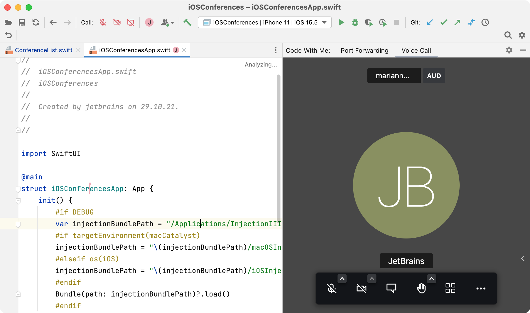Push commits with Git green arrow
Viewport: 530px width, 313px height.
pos(457,22)
